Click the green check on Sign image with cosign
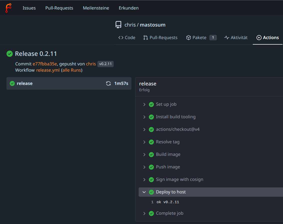 [151, 179]
